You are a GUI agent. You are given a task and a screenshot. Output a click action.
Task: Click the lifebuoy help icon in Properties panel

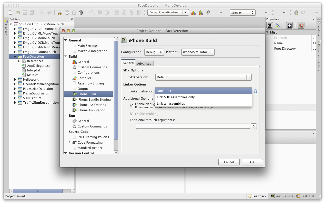click(301, 25)
